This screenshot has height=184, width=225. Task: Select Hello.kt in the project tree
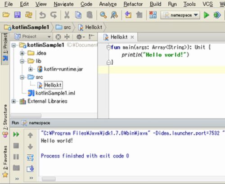click(53, 85)
